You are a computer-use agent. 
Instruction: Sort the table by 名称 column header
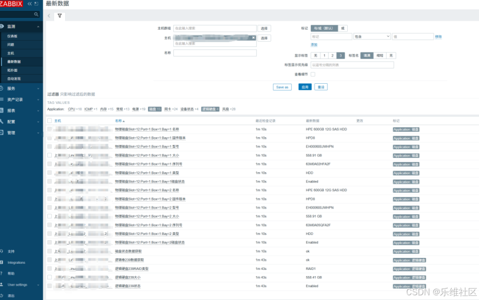119,121
